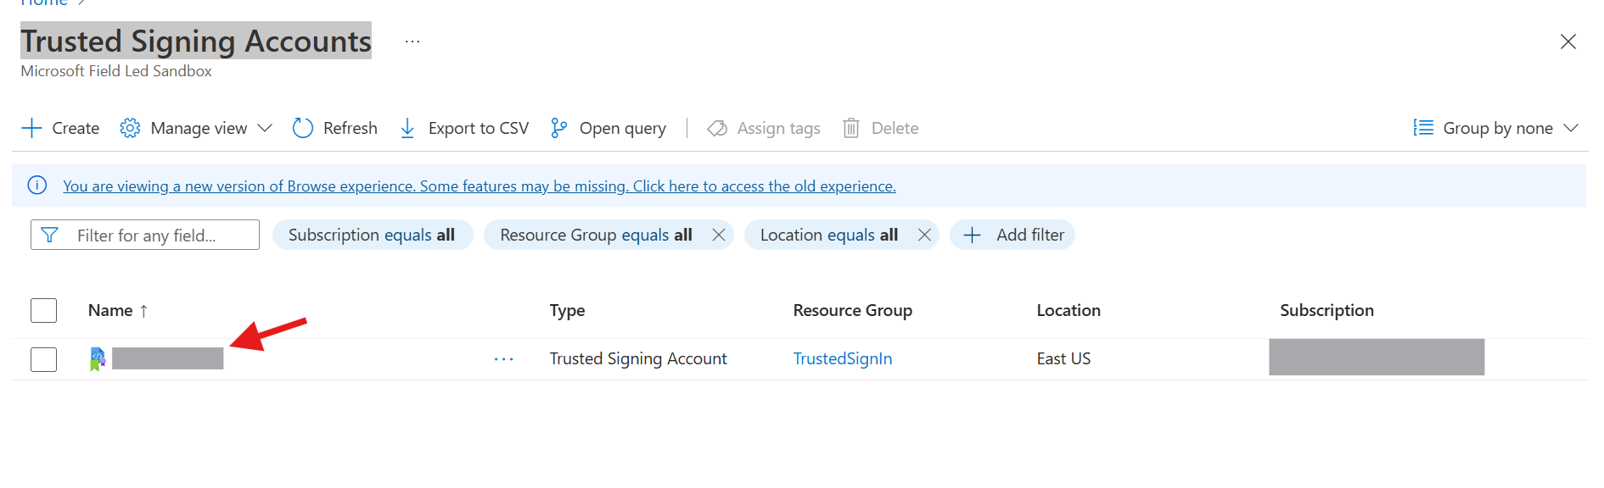Open the row's three-dot context menu
This screenshot has height=488, width=1604.
coord(504,359)
